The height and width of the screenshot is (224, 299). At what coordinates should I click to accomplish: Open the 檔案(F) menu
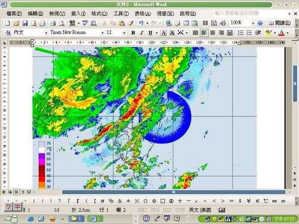click(14, 14)
